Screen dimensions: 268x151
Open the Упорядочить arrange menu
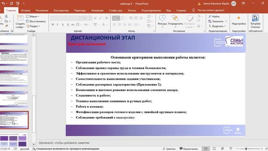pyautogui.click(x=175, y=21)
